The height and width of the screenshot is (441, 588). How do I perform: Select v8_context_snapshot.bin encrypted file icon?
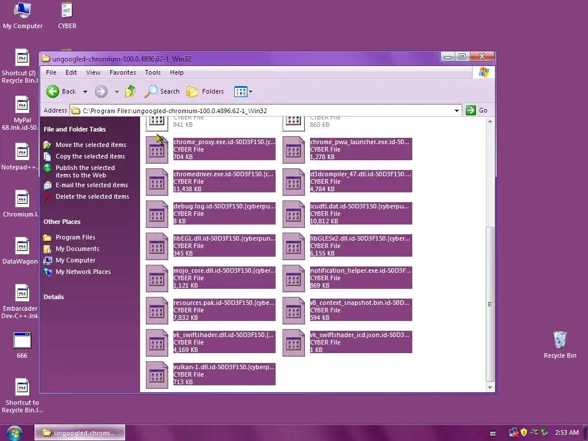[x=293, y=311]
